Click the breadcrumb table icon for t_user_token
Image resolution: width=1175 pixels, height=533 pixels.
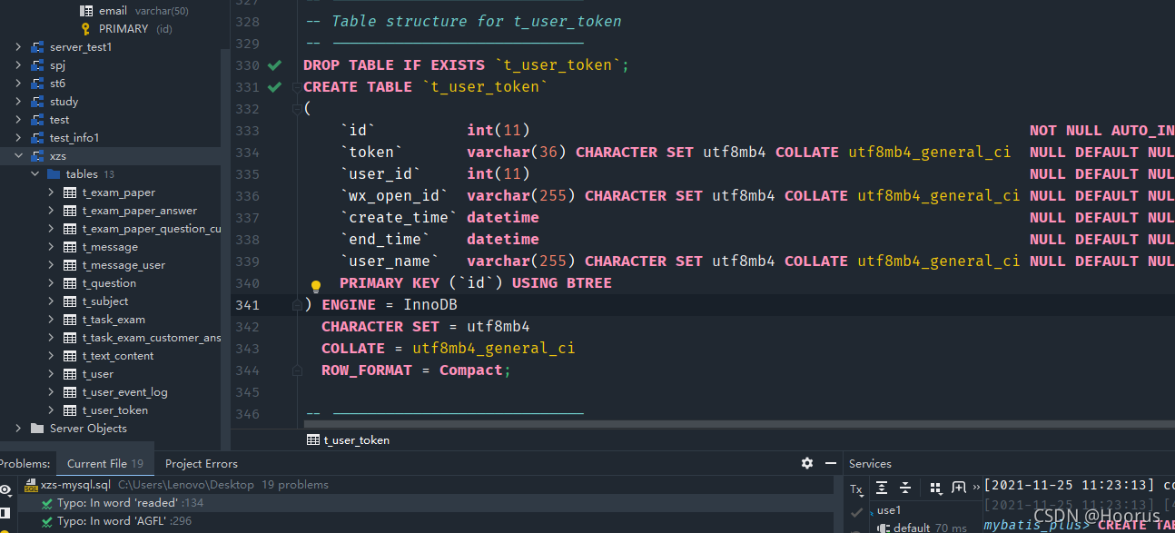(x=313, y=439)
